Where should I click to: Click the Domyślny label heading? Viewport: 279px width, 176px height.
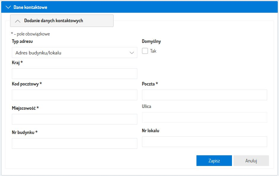pos(151,41)
